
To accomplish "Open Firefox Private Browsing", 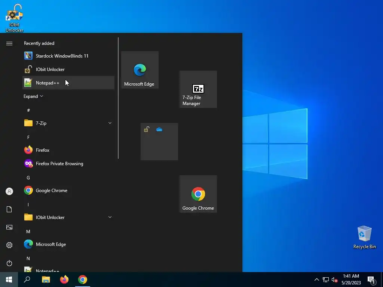I will (x=68, y=164).
